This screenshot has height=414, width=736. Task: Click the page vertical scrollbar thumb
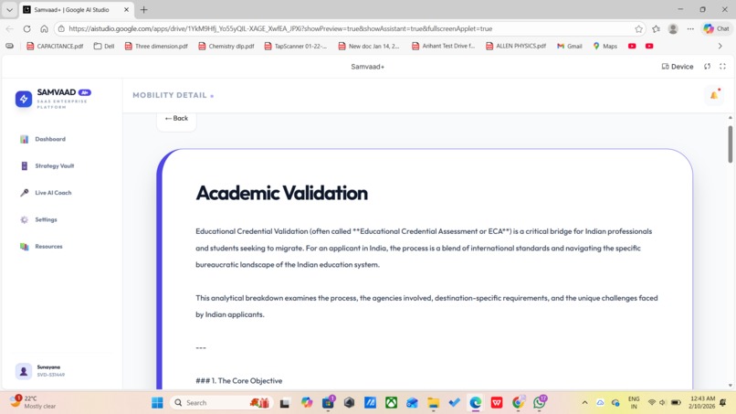click(730, 144)
